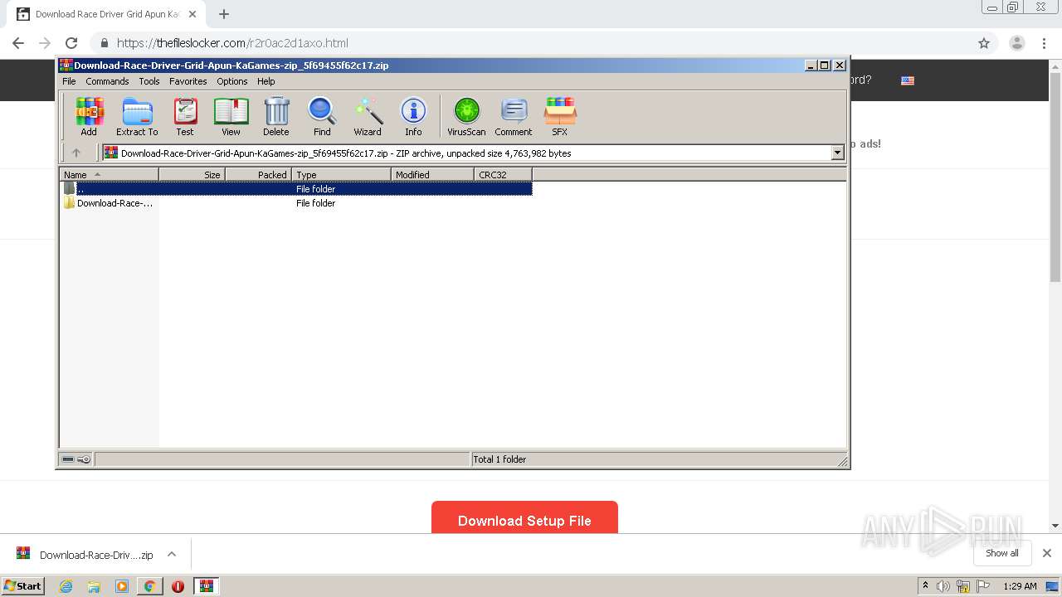Launch Internet Explorer from taskbar

click(x=66, y=586)
